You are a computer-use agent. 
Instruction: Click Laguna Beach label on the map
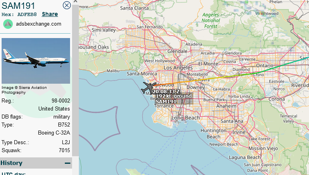(245, 157)
